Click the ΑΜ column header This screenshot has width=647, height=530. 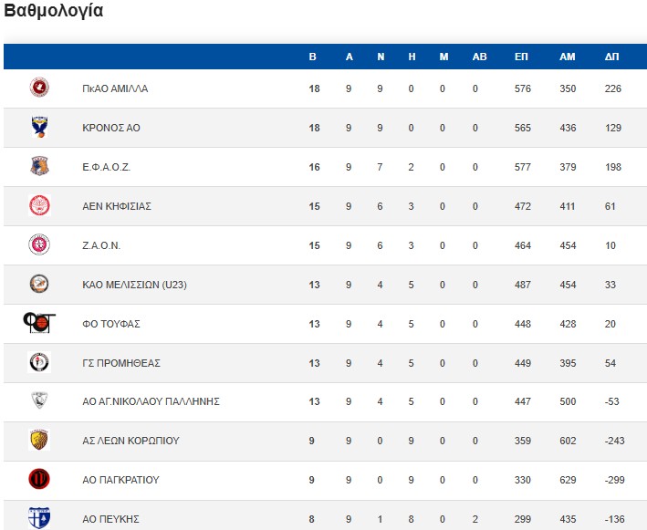[x=568, y=57]
